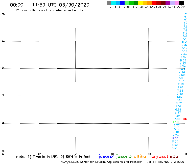Click the 7.17 wave height reading
Screen dimensions: 187x164
point(176,129)
